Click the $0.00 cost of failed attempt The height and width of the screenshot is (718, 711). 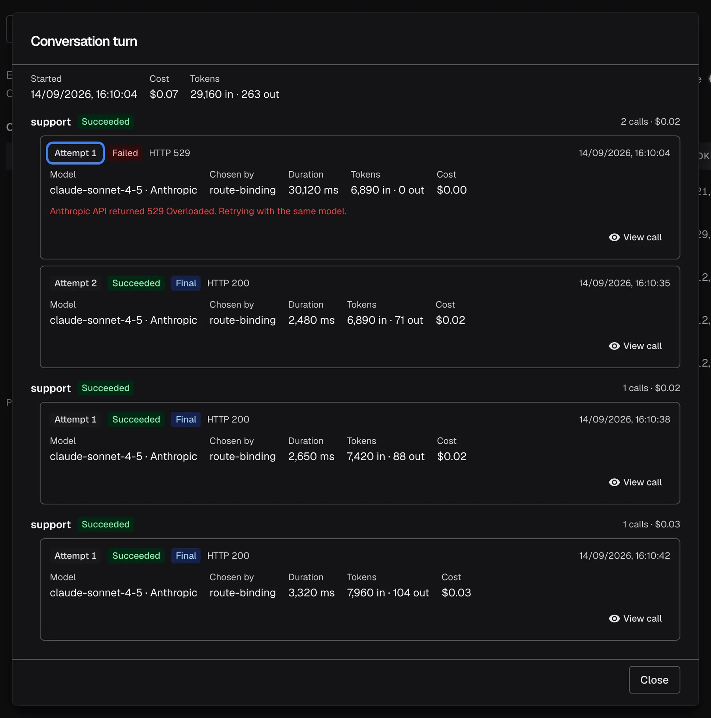click(451, 190)
